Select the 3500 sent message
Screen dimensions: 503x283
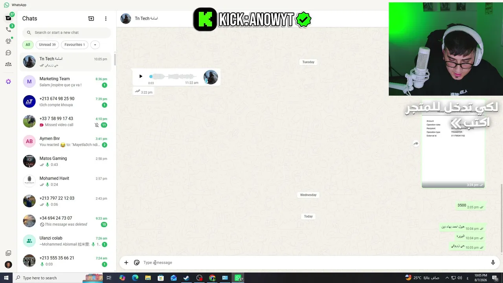point(470,206)
